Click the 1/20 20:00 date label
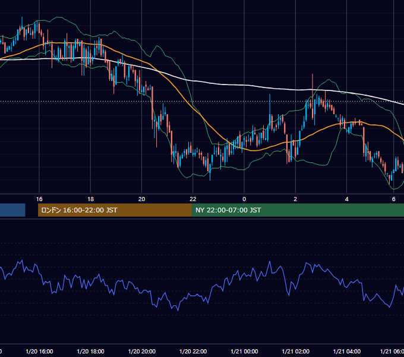 click(142, 351)
